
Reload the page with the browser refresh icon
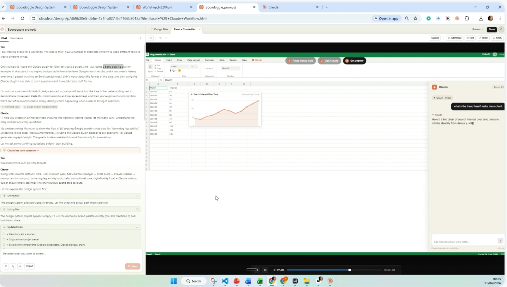point(23,18)
